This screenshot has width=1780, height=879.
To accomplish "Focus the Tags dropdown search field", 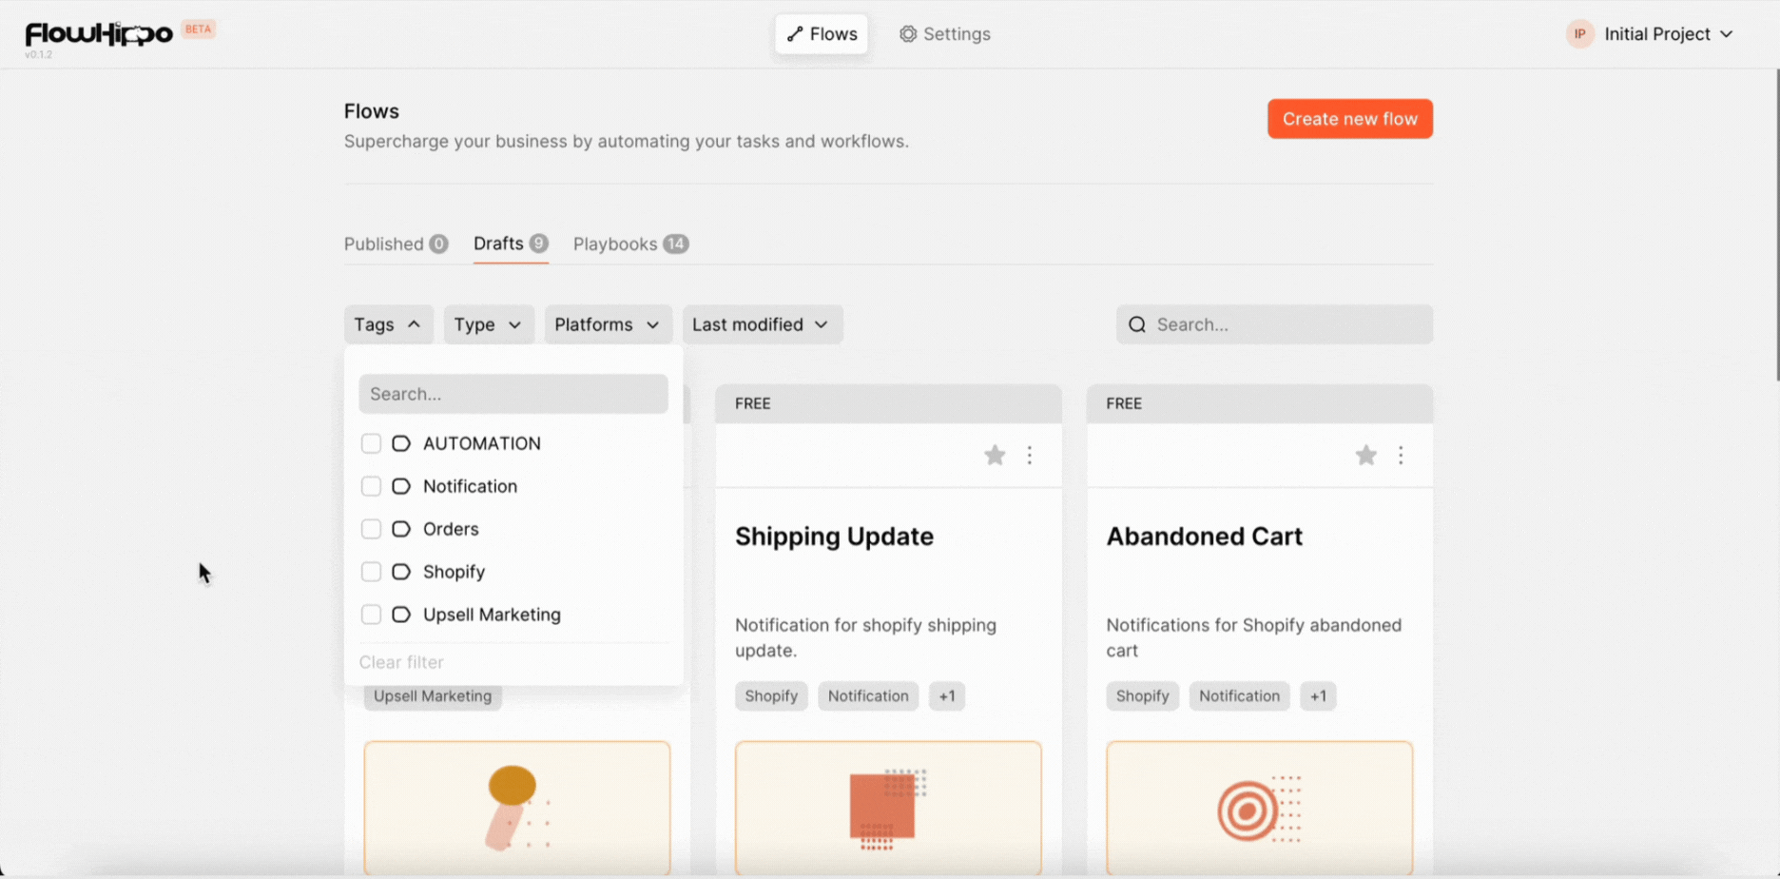I will coord(513,394).
